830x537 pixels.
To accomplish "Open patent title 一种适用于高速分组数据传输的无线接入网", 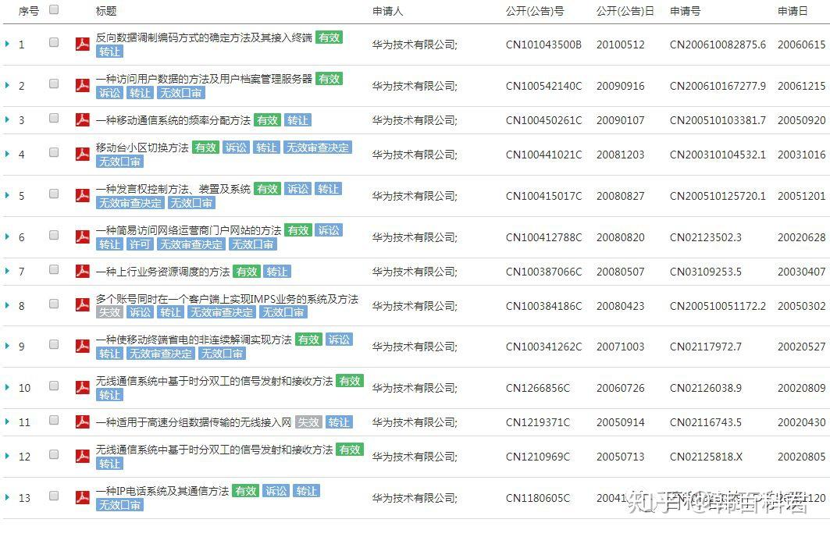I will click(194, 422).
